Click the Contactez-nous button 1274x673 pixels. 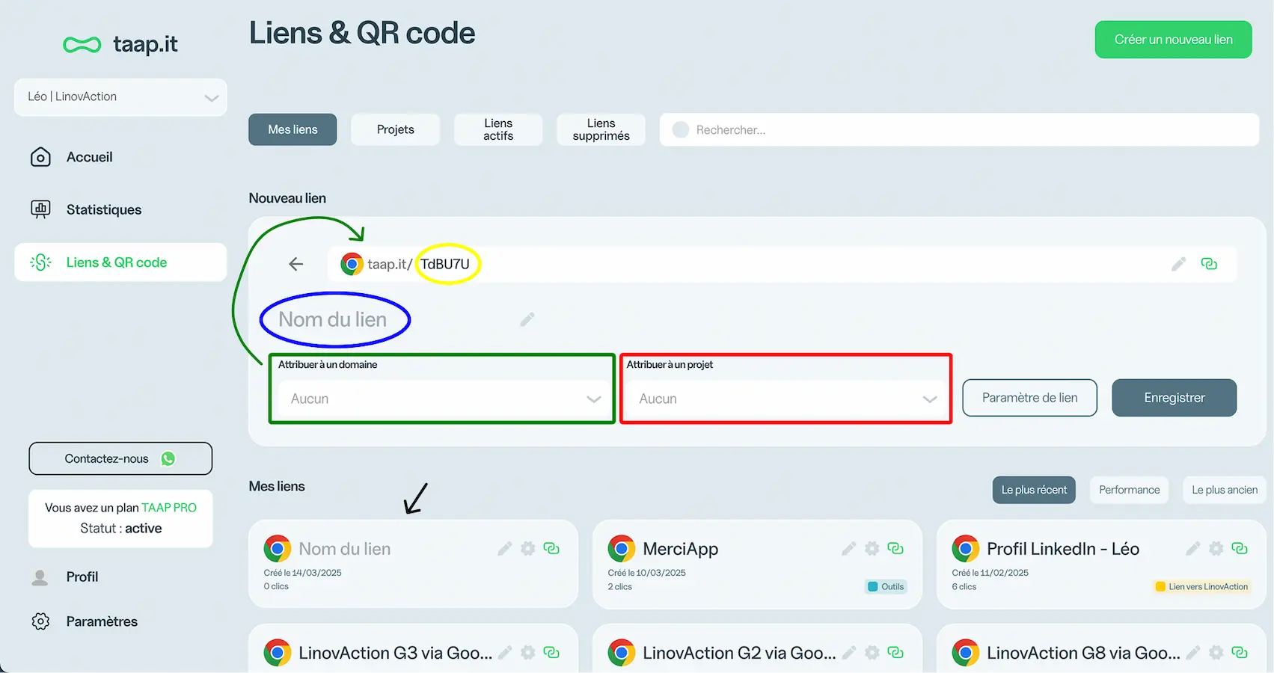tap(120, 458)
